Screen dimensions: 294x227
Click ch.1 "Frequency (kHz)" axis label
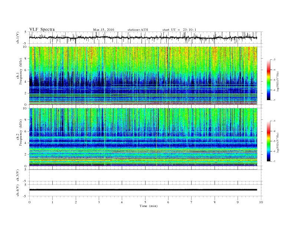click(20, 71)
